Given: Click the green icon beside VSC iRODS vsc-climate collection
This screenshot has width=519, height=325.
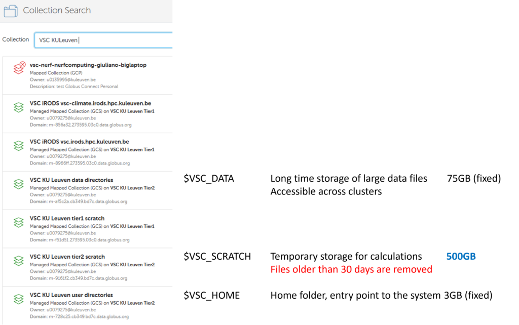Looking at the screenshot, I should point(19,107).
